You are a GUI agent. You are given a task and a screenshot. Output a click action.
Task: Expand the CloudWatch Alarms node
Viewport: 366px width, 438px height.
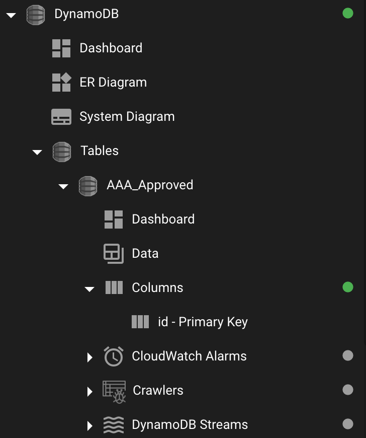(x=89, y=357)
